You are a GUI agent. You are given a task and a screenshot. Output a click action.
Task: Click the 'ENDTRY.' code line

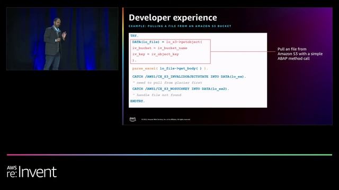pos(138,101)
